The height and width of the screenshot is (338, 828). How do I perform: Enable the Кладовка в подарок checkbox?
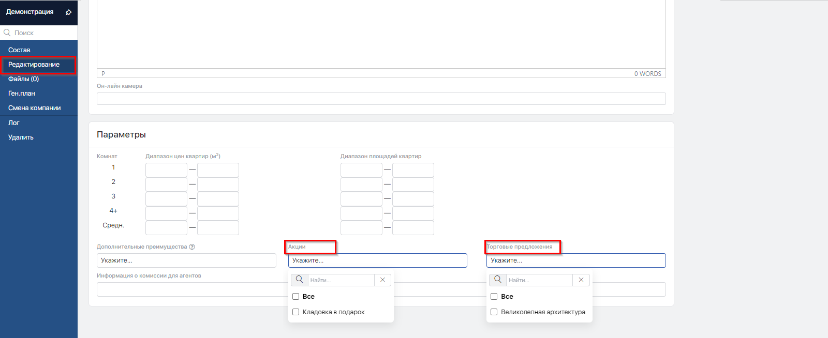coord(296,312)
